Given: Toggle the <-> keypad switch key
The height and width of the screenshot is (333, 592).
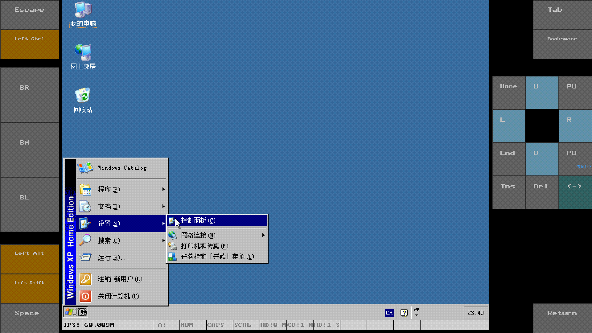Looking at the screenshot, I should pyautogui.click(x=575, y=192).
